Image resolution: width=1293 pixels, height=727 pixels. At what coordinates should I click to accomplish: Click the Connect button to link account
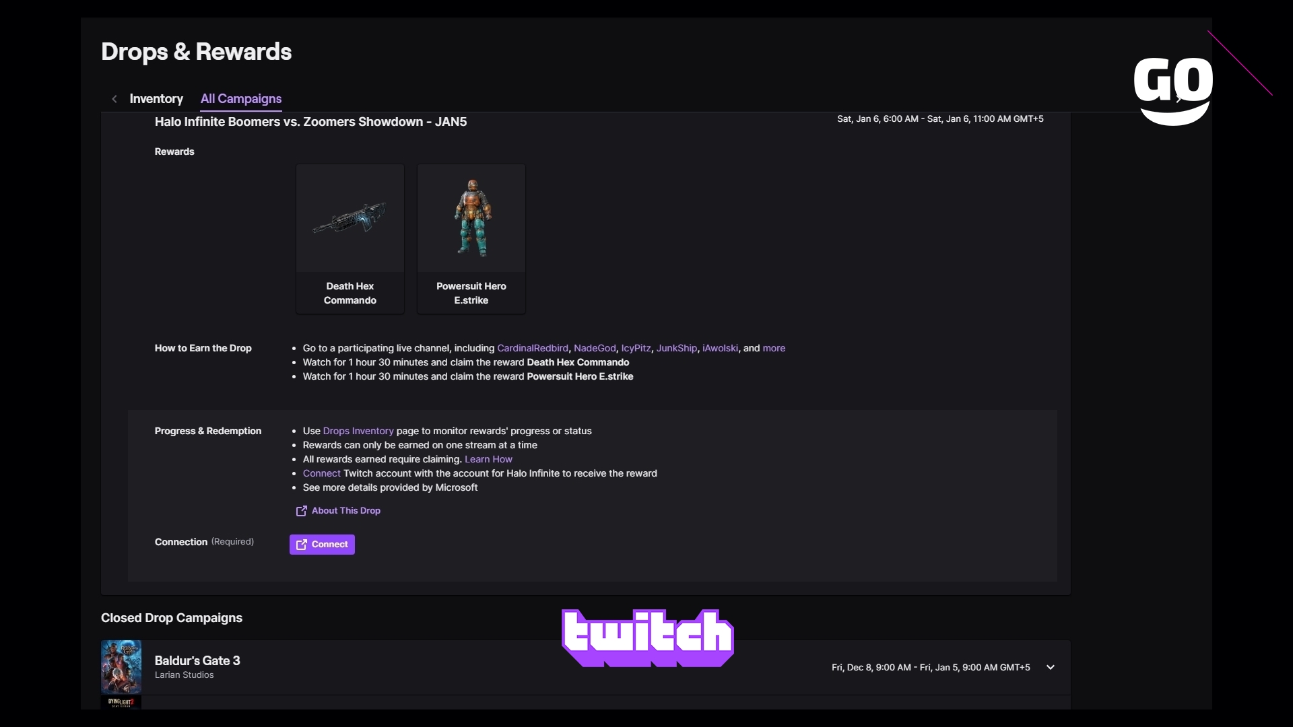pyautogui.click(x=321, y=544)
